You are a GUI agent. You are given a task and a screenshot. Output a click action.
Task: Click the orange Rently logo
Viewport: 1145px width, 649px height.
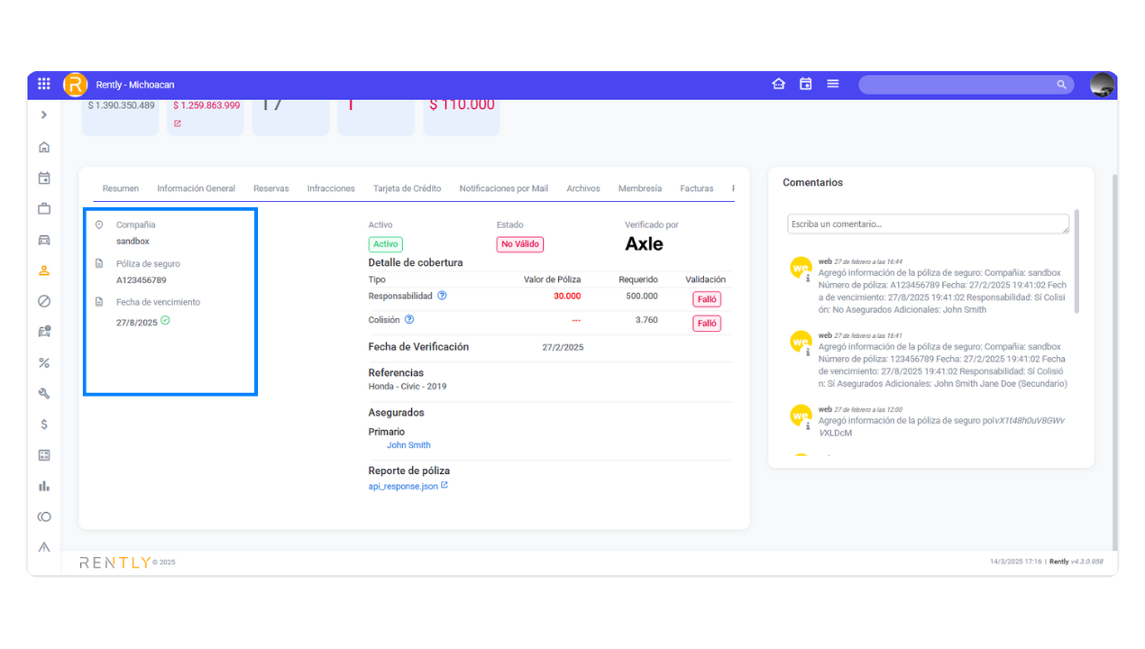[x=75, y=84]
